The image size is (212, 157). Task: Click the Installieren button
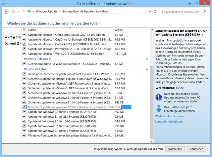tap(175, 149)
